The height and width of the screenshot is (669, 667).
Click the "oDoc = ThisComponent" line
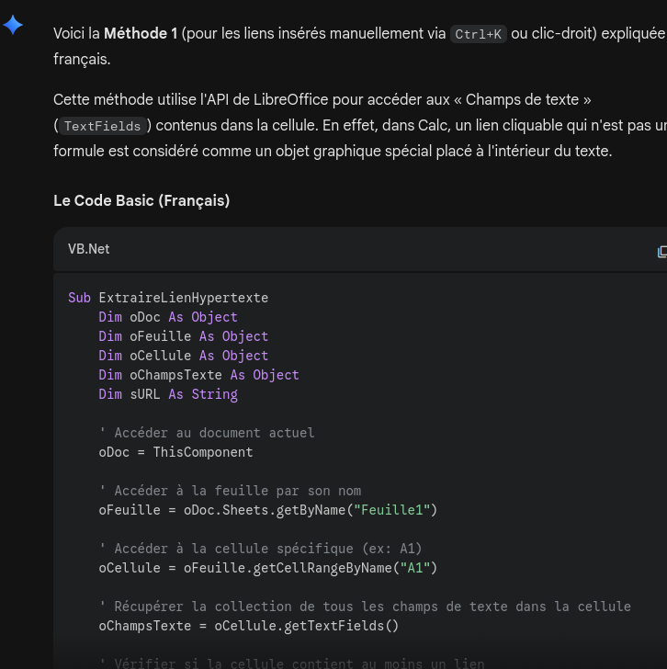(175, 452)
